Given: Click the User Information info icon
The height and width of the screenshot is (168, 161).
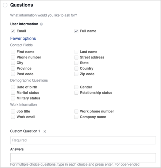Looking at the screenshot, I should click(41, 24).
